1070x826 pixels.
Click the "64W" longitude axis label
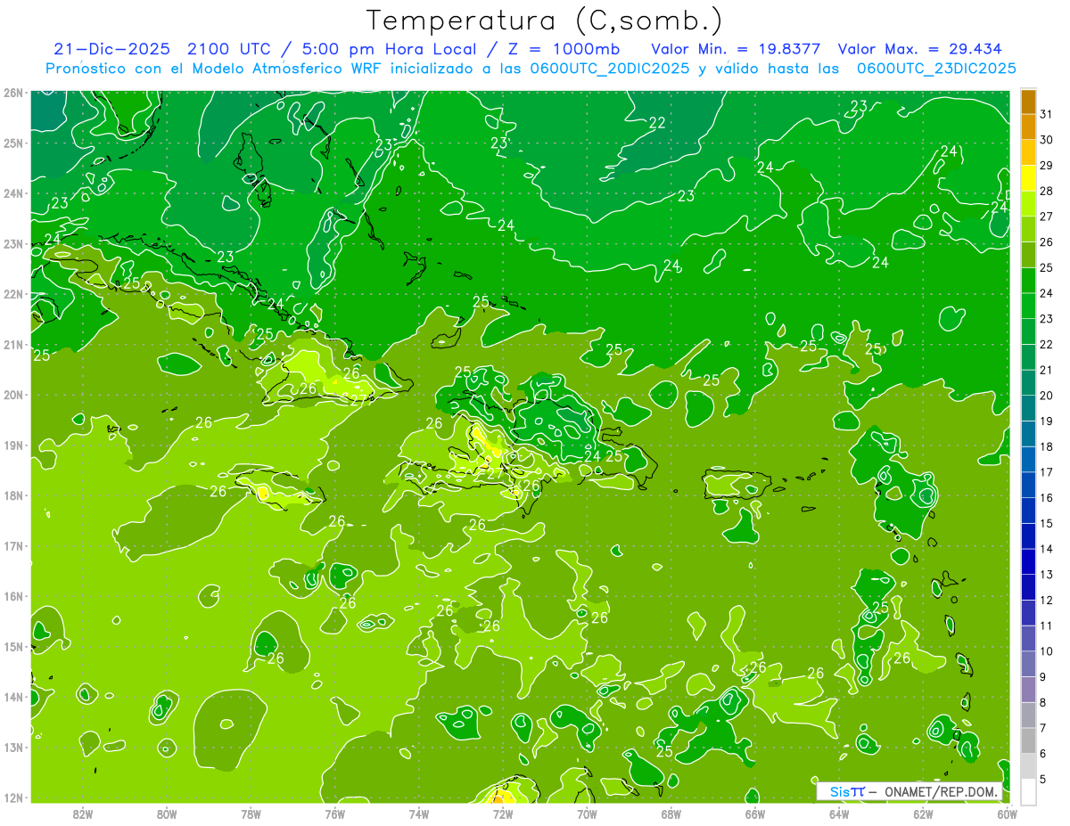coord(839,814)
